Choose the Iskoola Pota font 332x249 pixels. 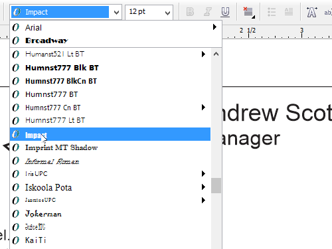point(110,187)
